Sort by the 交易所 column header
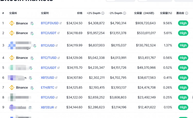This screenshot has width=193, height=118. pyautogui.click(x=13, y=13)
